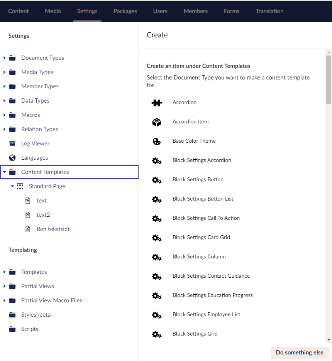
Task: Click the gears icon for Block Settings Call To Action
Action: (157, 218)
